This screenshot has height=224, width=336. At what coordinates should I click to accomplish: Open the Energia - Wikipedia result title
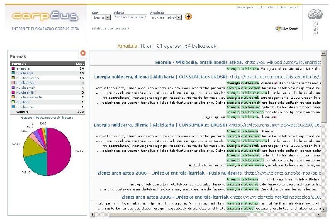(199, 62)
